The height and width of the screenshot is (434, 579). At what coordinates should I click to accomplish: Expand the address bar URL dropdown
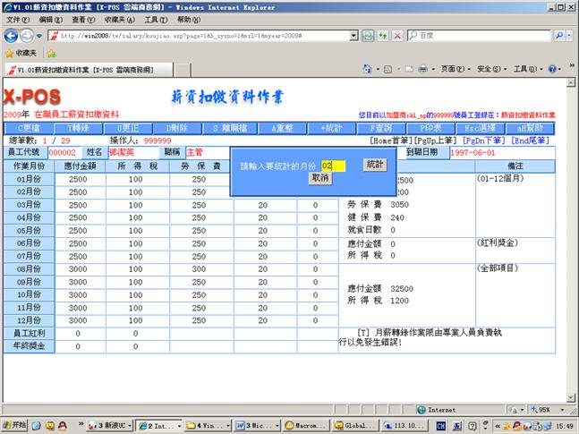(353, 35)
